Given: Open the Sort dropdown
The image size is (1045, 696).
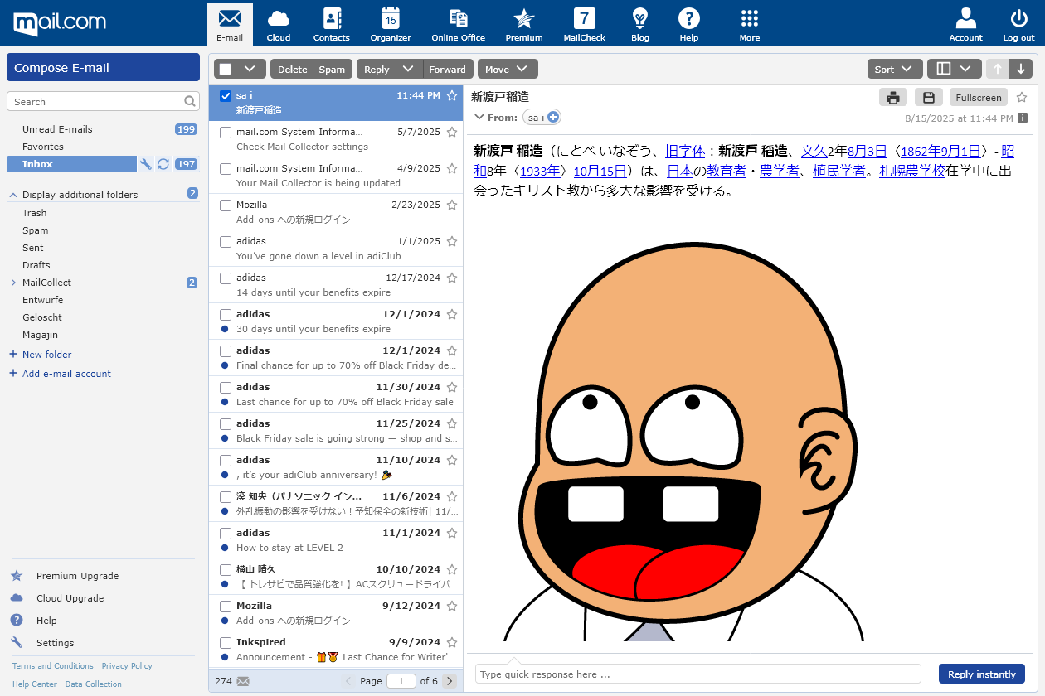Looking at the screenshot, I should click(x=895, y=70).
